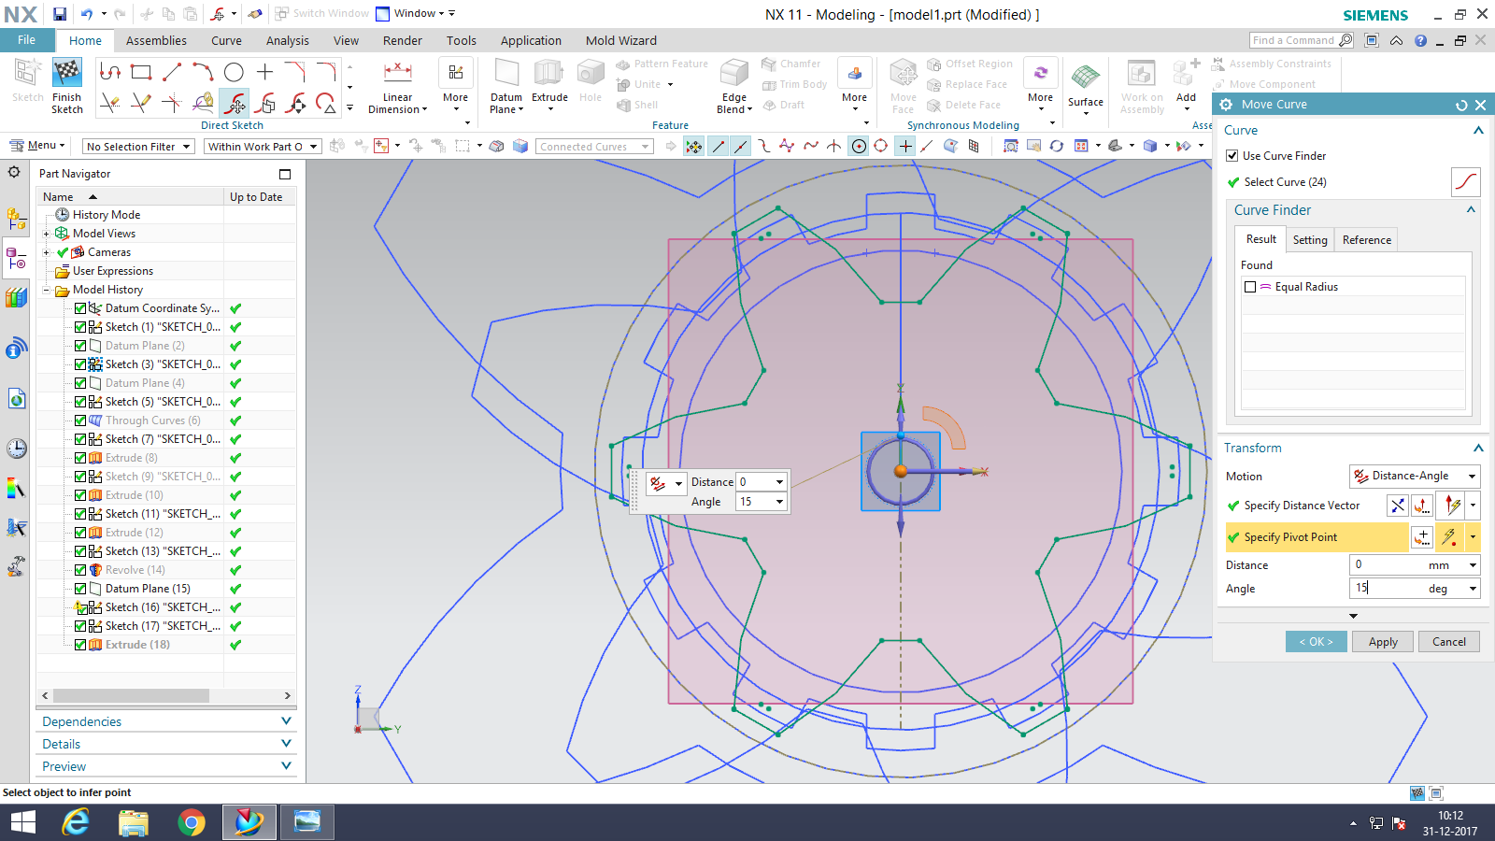The width and height of the screenshot is (1495, 841).
Task: Click the Move Face icon
Action: coord(904,74)
